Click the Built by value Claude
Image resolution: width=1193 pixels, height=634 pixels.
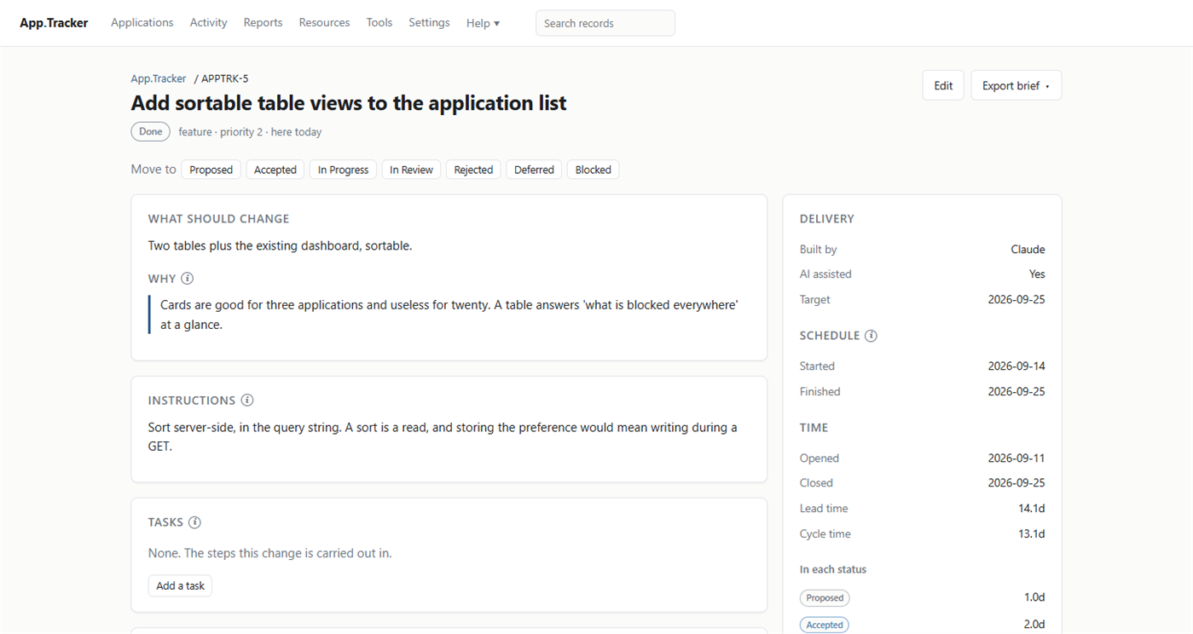(x=1028, y=250)
